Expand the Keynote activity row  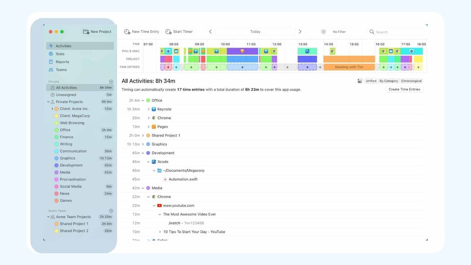(149, 109)
